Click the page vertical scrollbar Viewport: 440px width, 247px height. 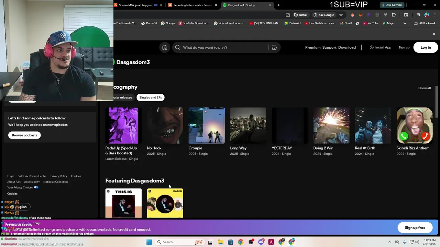437,102
